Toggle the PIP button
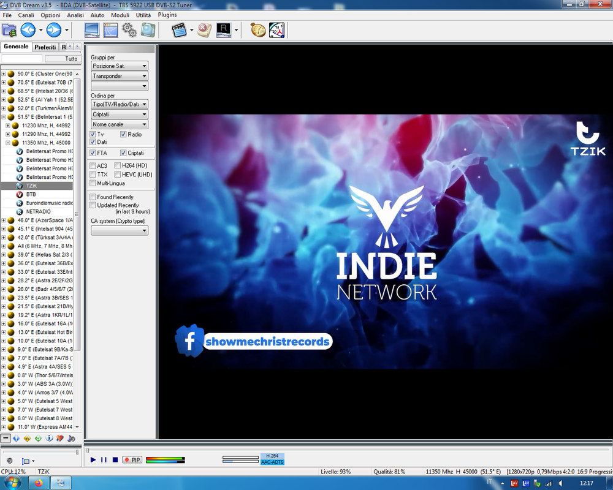Viewport: 613px width, 490px height. click(x=132, y=460)
